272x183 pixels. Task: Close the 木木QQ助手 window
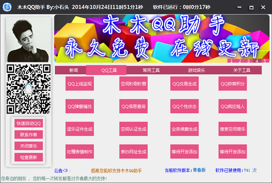263,7
